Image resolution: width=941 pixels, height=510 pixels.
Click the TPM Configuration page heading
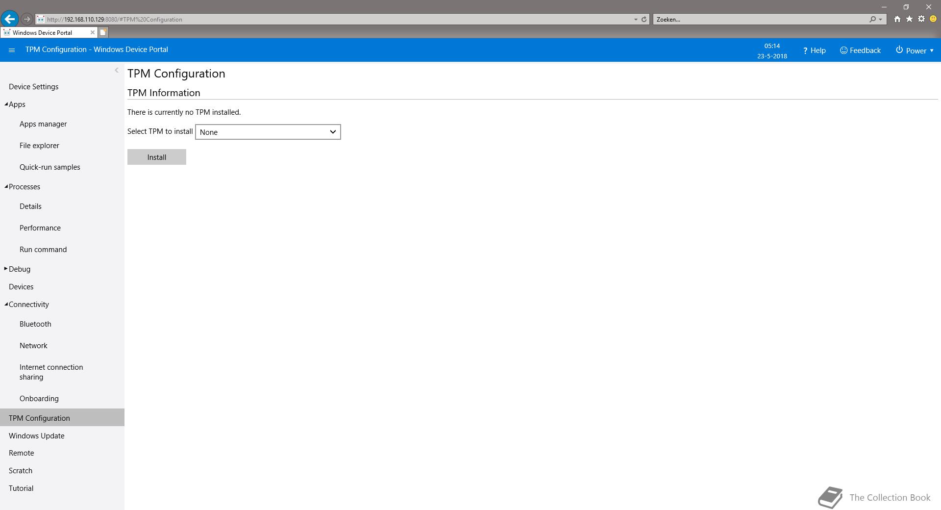[x=176, y=74]
